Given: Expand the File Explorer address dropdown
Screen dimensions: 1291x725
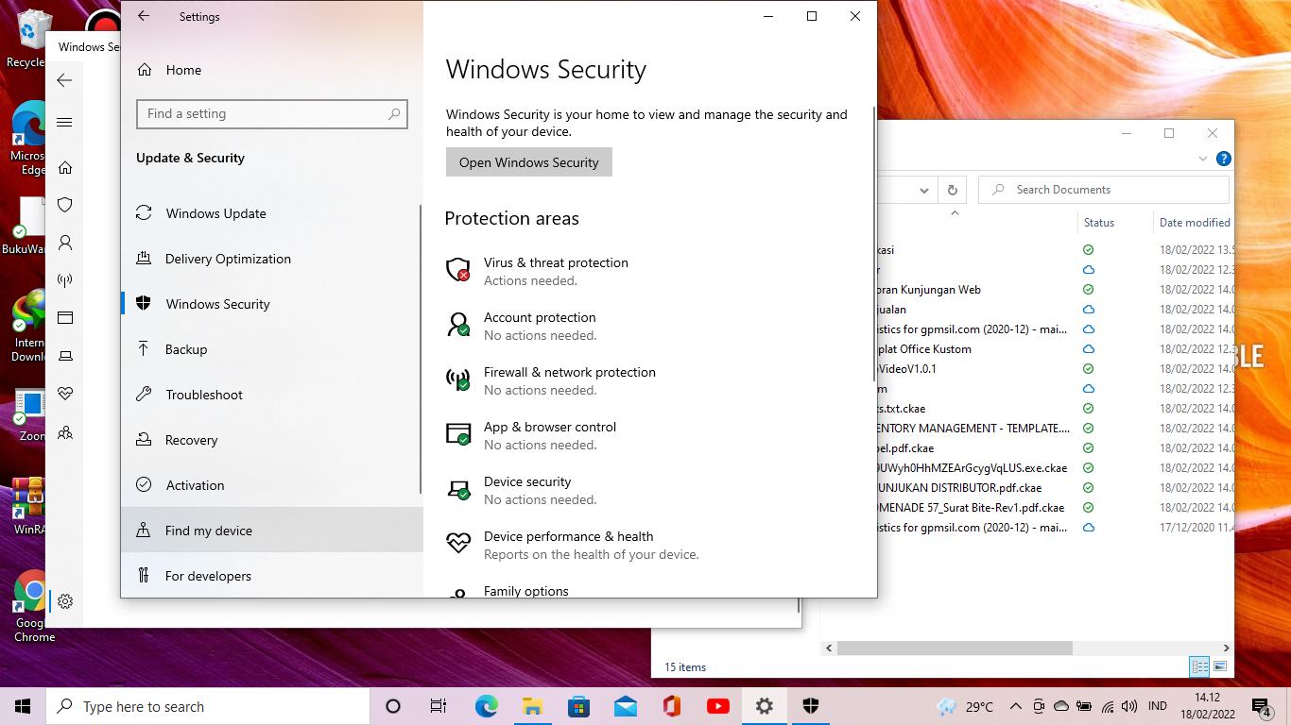Looking at the screenshot, I should click(923, 190).
